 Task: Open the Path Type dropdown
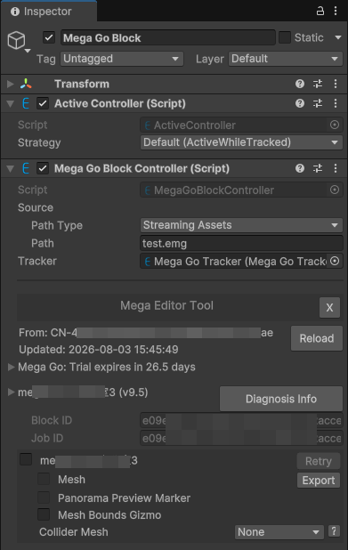241,225
